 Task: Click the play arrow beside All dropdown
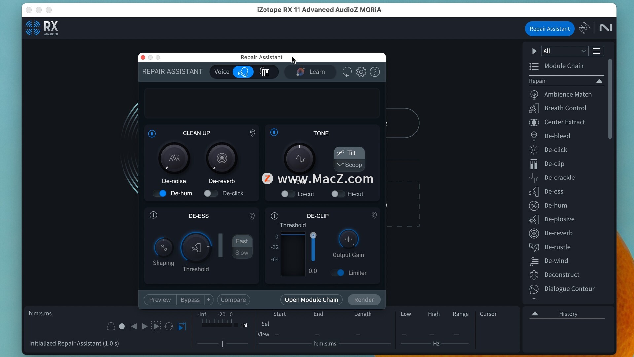[x=534, y=51]
